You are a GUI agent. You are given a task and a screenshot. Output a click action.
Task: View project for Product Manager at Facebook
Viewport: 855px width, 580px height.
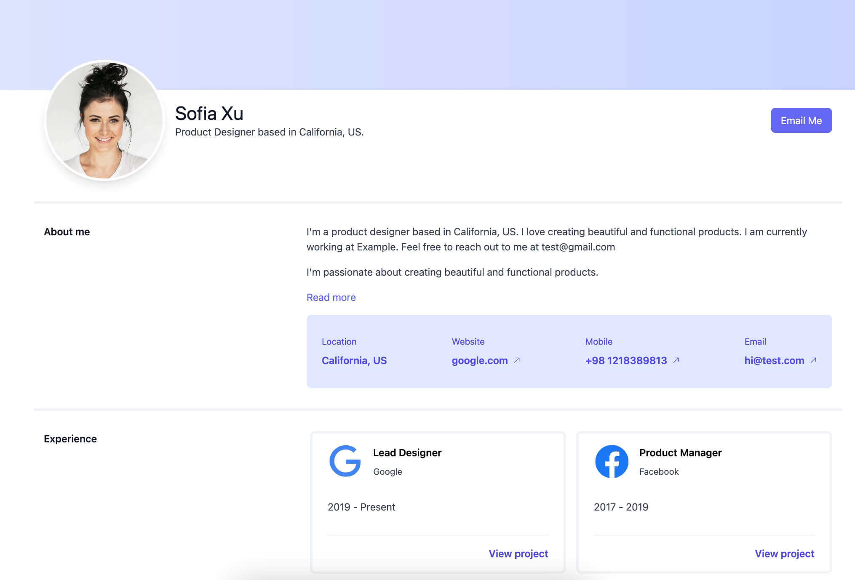[784, 553]
